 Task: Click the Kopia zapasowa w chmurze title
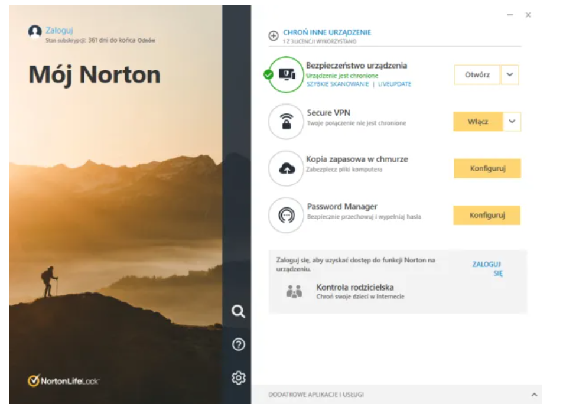[357, 159]
